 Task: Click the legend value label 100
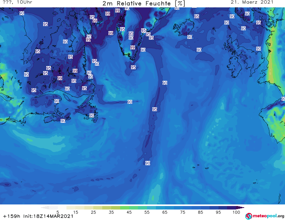click(236, 212)
